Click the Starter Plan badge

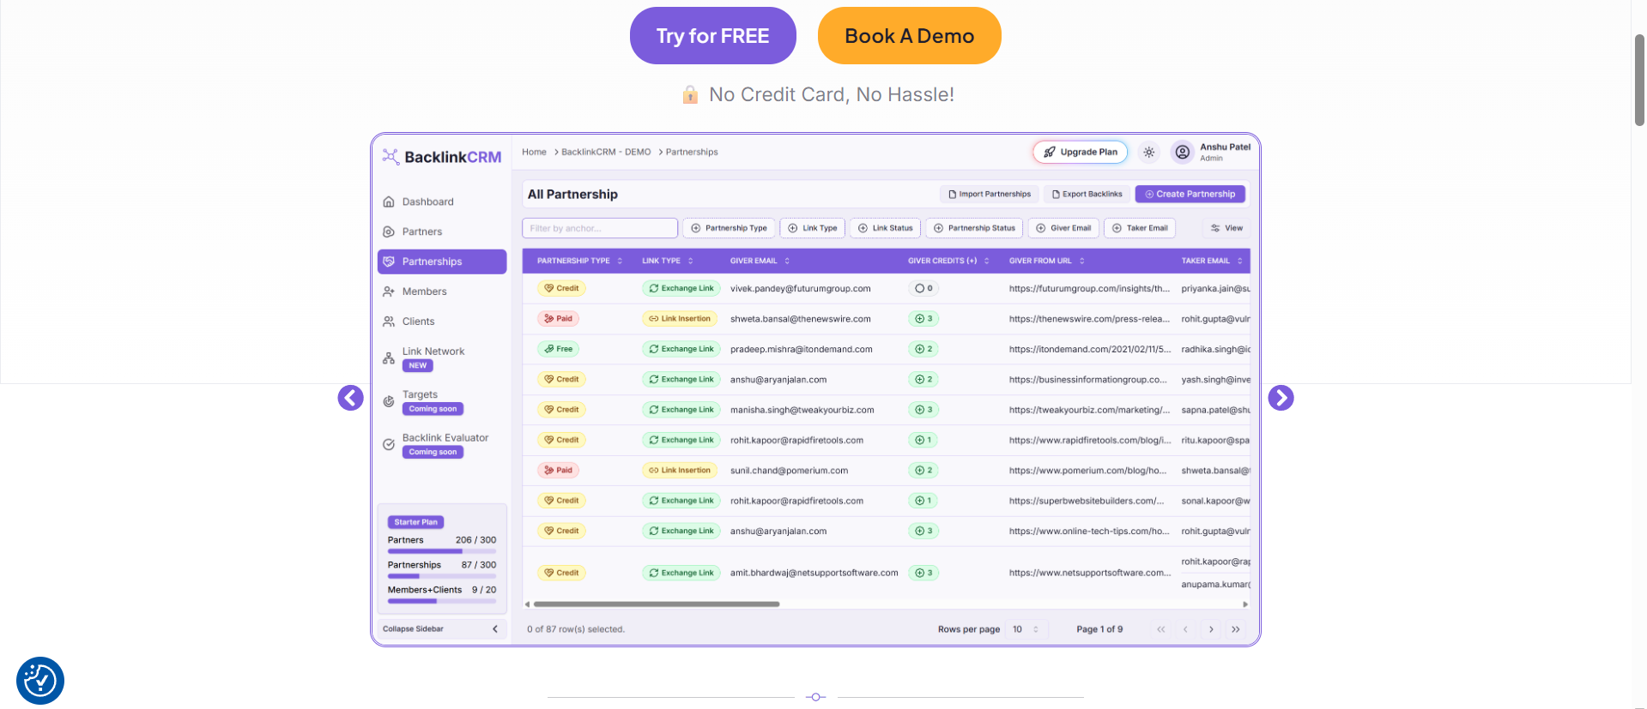click(x=415, y=522)
